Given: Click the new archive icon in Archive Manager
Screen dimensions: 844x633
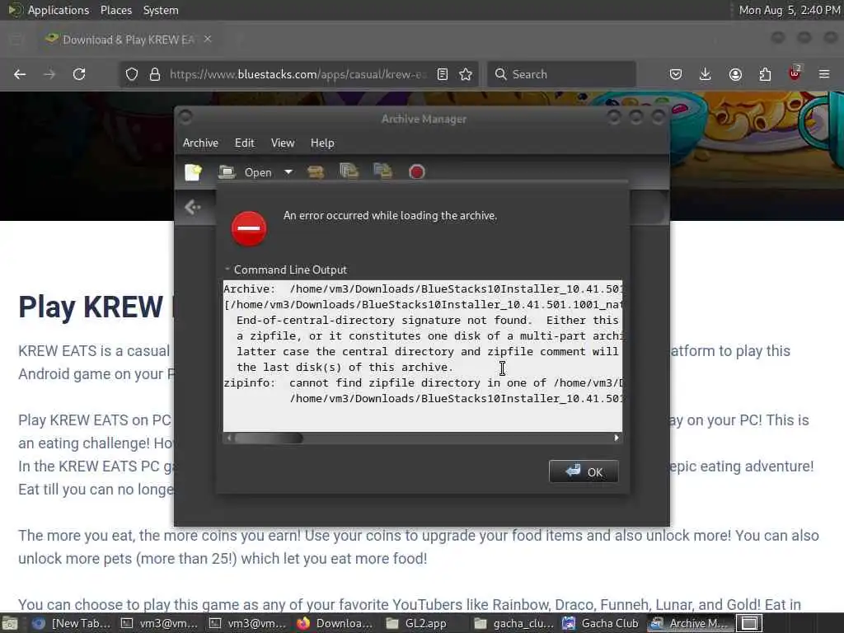Looking at the screenshot, I should pyautogui.click(x=193, y=172).
